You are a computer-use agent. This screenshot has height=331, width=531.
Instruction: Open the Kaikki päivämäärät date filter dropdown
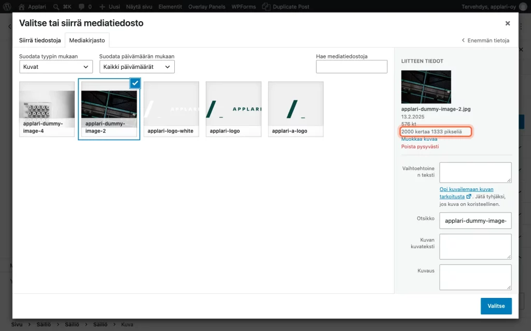(x=137, y=67)
